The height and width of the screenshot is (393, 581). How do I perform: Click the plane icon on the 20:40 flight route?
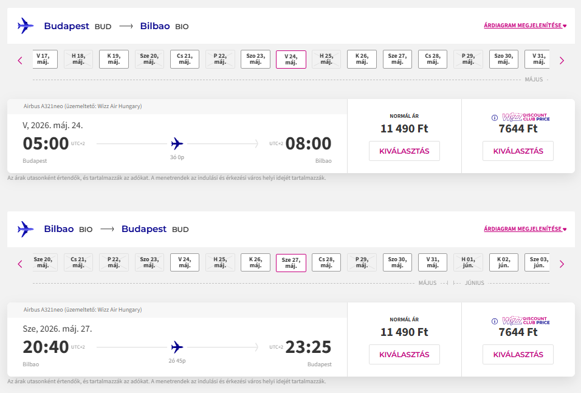pyautogui.click(x=177, y=347)
